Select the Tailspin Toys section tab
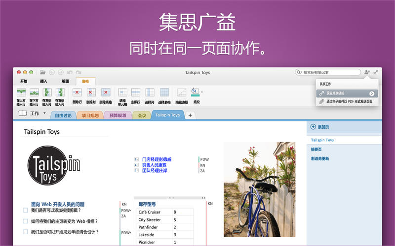The width and height of the screenshot is (395, 246). (167, 115)
